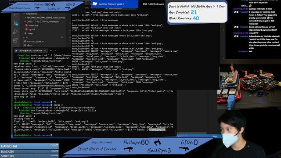Click the hardware boards camera thumbnail

click(249, 87)
